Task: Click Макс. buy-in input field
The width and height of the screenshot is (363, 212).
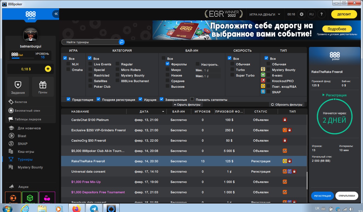Action: coord(212,76)
